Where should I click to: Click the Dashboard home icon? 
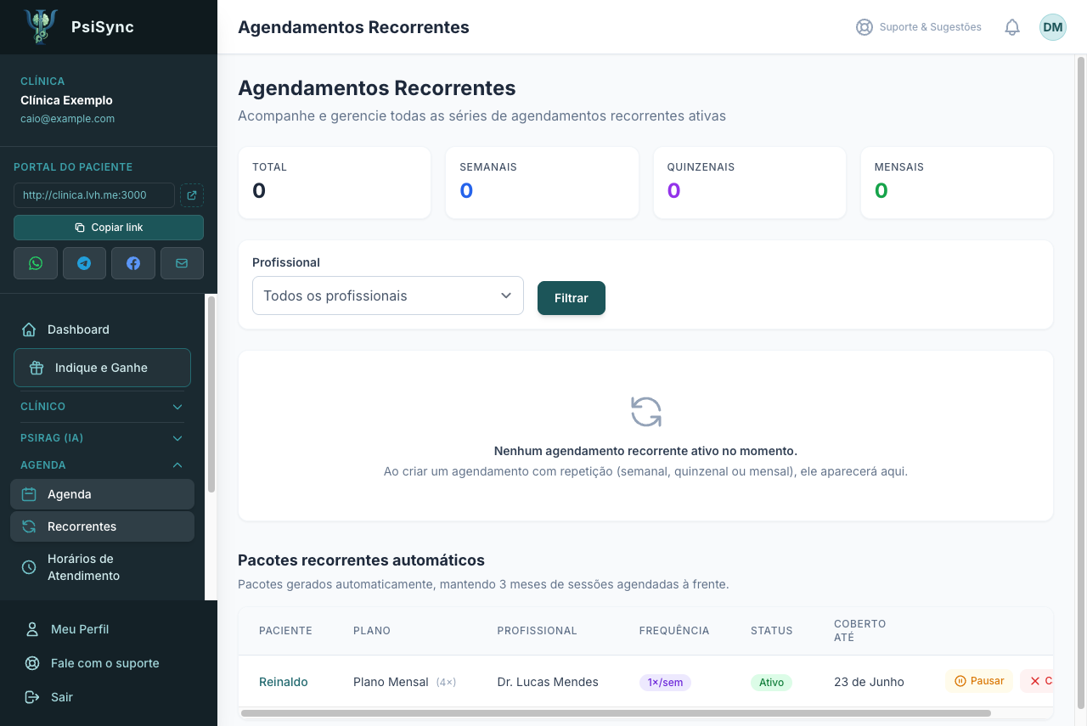(29, 329)
